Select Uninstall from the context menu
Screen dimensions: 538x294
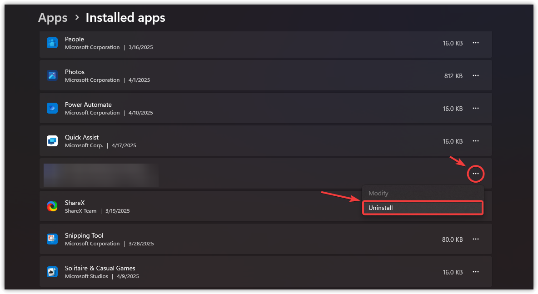(x=422, y=208)
